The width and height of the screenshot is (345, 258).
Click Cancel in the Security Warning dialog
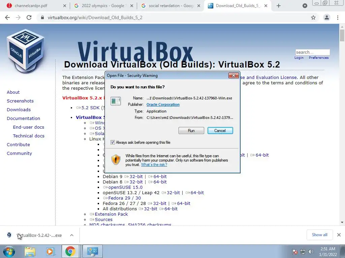(x=220, y=131)
